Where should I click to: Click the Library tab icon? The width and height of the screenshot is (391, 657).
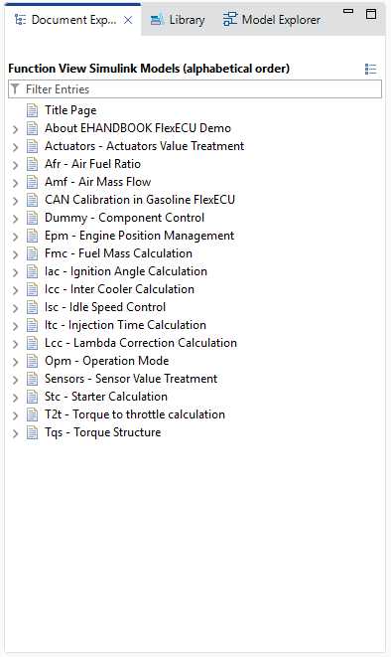[157, 20]
